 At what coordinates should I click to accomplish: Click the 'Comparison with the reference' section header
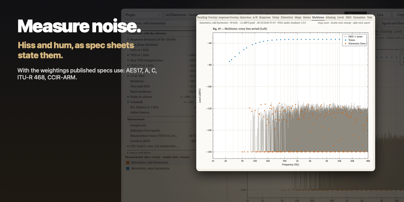coord(147,33)
